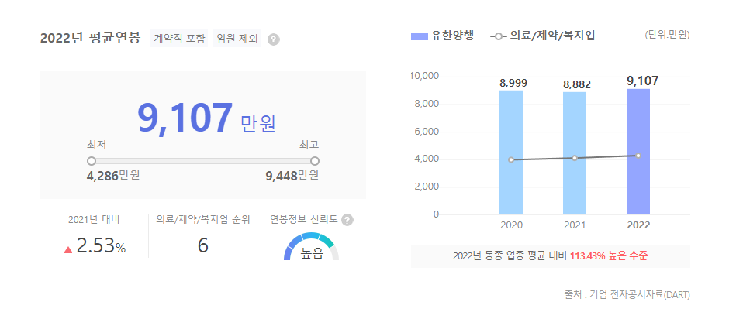The width and height of the screenshot is (736, 336).
Task: Click the 10,000 y-axis label
Action: click(x=424, y=76)
